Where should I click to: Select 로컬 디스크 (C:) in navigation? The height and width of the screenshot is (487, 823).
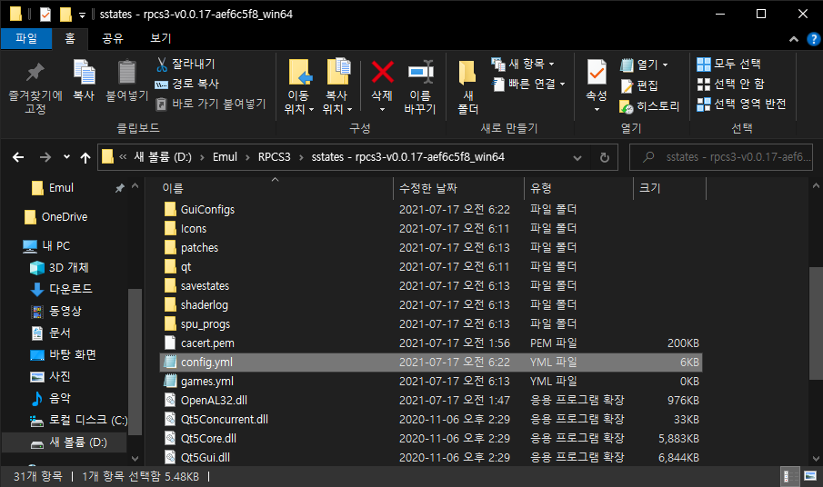point(79,420)
